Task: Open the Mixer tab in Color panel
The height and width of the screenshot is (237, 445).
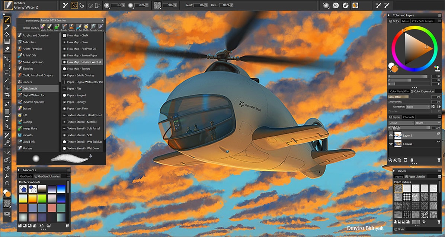Action: [x=406, y=21]
